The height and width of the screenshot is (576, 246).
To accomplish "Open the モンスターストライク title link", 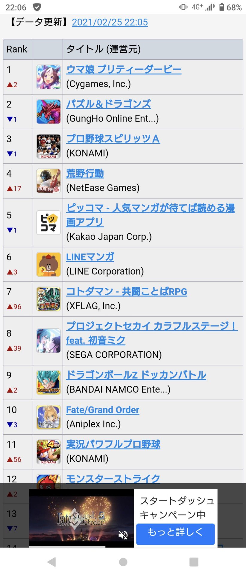I will pos(113,478).
